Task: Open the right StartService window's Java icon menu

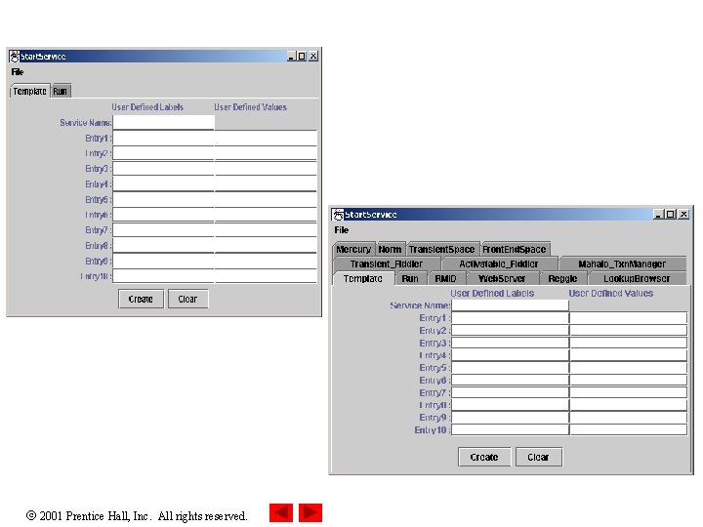Action: pyautogui.click(x=338, y=215)
